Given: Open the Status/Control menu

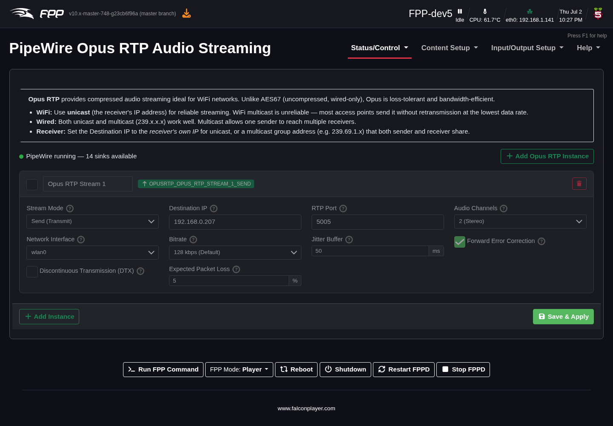Looking at the screenshot, I should click(380, 48).
